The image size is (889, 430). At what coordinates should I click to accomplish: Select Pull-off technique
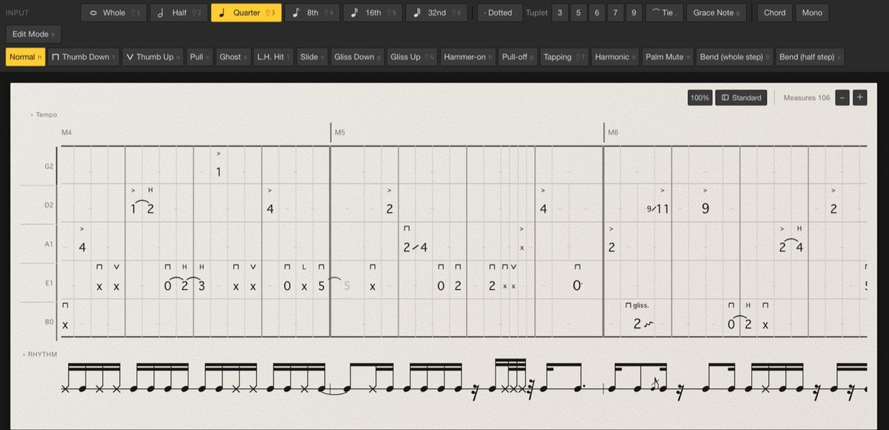point(518,57)
